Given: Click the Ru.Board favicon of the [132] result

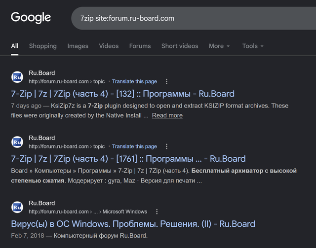Looking at the screenshot, I should coord(17,77).
